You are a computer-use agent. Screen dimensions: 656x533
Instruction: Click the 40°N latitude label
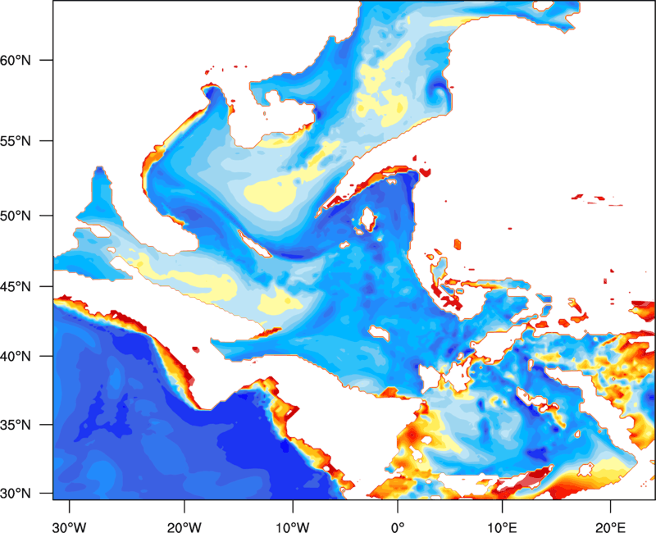pos(16,357)
